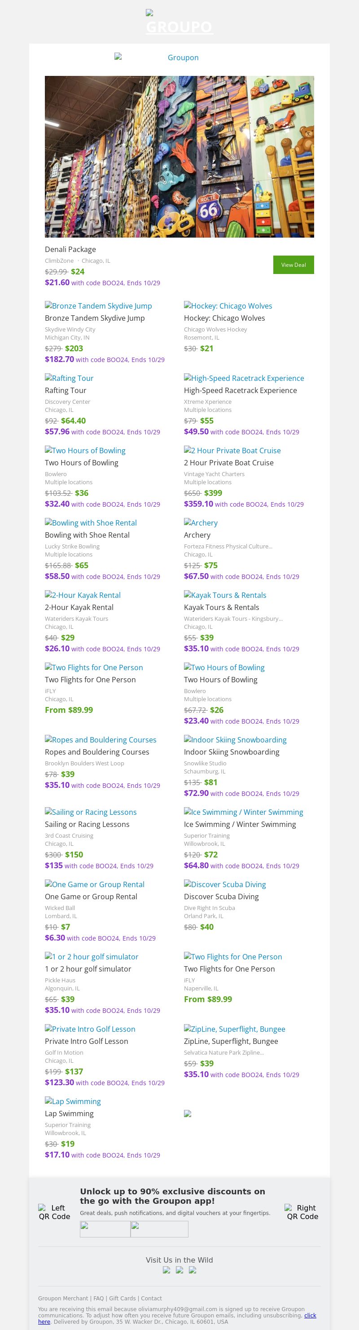
Task: Click the 'click here' unsubscribe link
Action: [310, 1315]
